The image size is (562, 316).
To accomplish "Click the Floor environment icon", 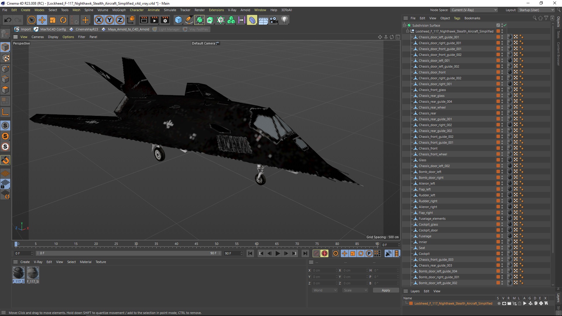I will [x=263, y=20].
